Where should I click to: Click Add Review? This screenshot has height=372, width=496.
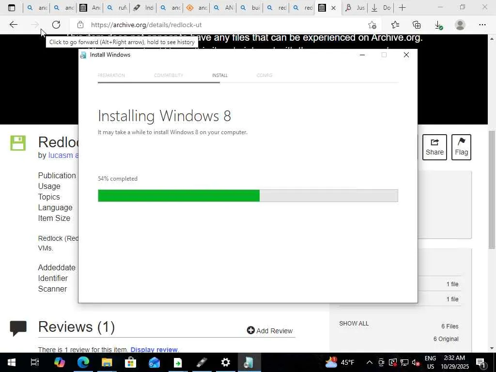pyautogui.click(x=270, y=330)
